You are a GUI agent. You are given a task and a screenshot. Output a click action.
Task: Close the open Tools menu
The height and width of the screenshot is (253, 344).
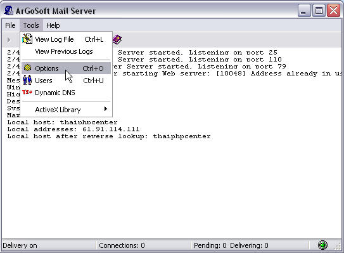tap(31, 25)
